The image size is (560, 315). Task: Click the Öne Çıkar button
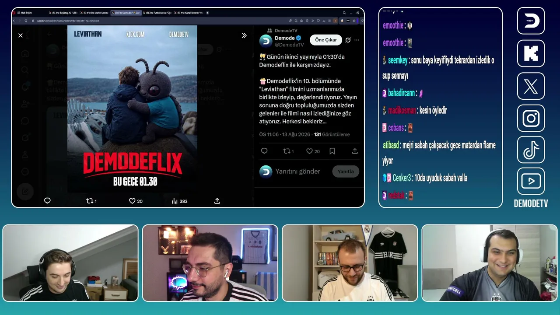[326, 40]
